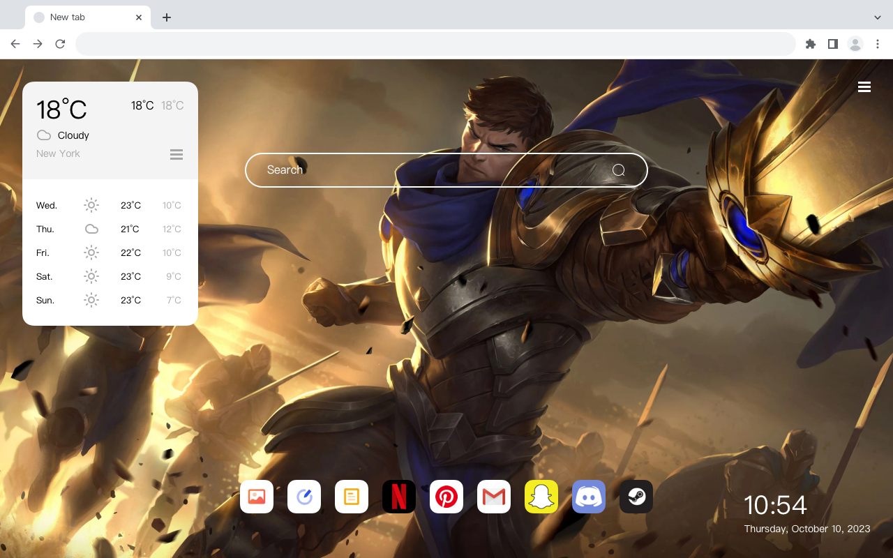Click the 12°C low for Thursday

point(172,229)
